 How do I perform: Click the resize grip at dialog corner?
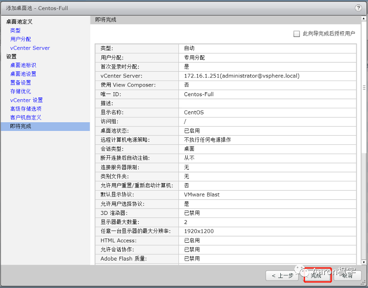point(364,283)
